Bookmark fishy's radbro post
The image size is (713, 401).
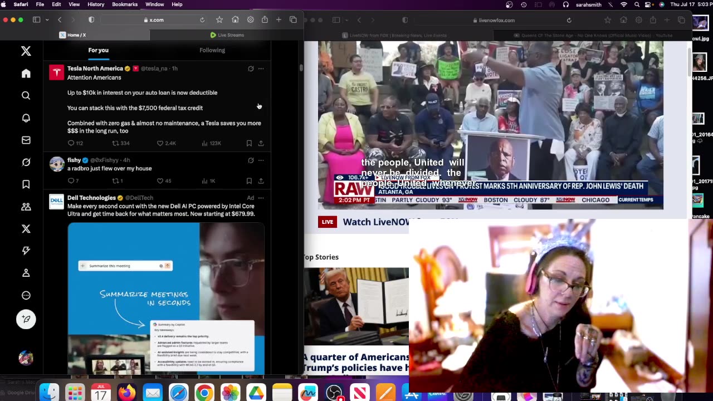tap(249, 181)
